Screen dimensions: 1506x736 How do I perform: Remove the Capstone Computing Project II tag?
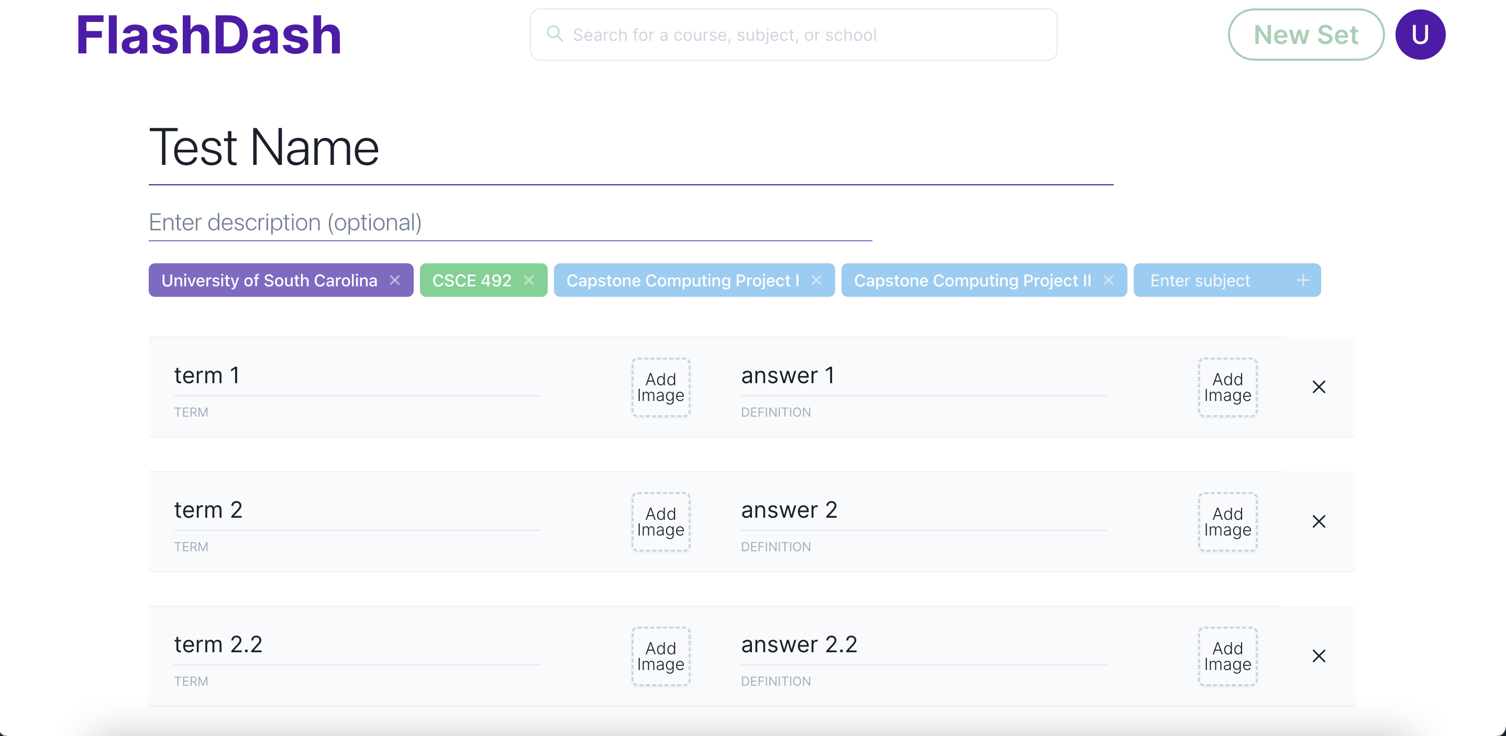(x=1109, y=280)
